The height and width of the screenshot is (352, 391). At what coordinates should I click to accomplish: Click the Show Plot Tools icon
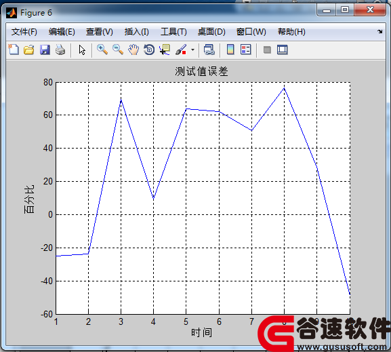coord(283,50)
